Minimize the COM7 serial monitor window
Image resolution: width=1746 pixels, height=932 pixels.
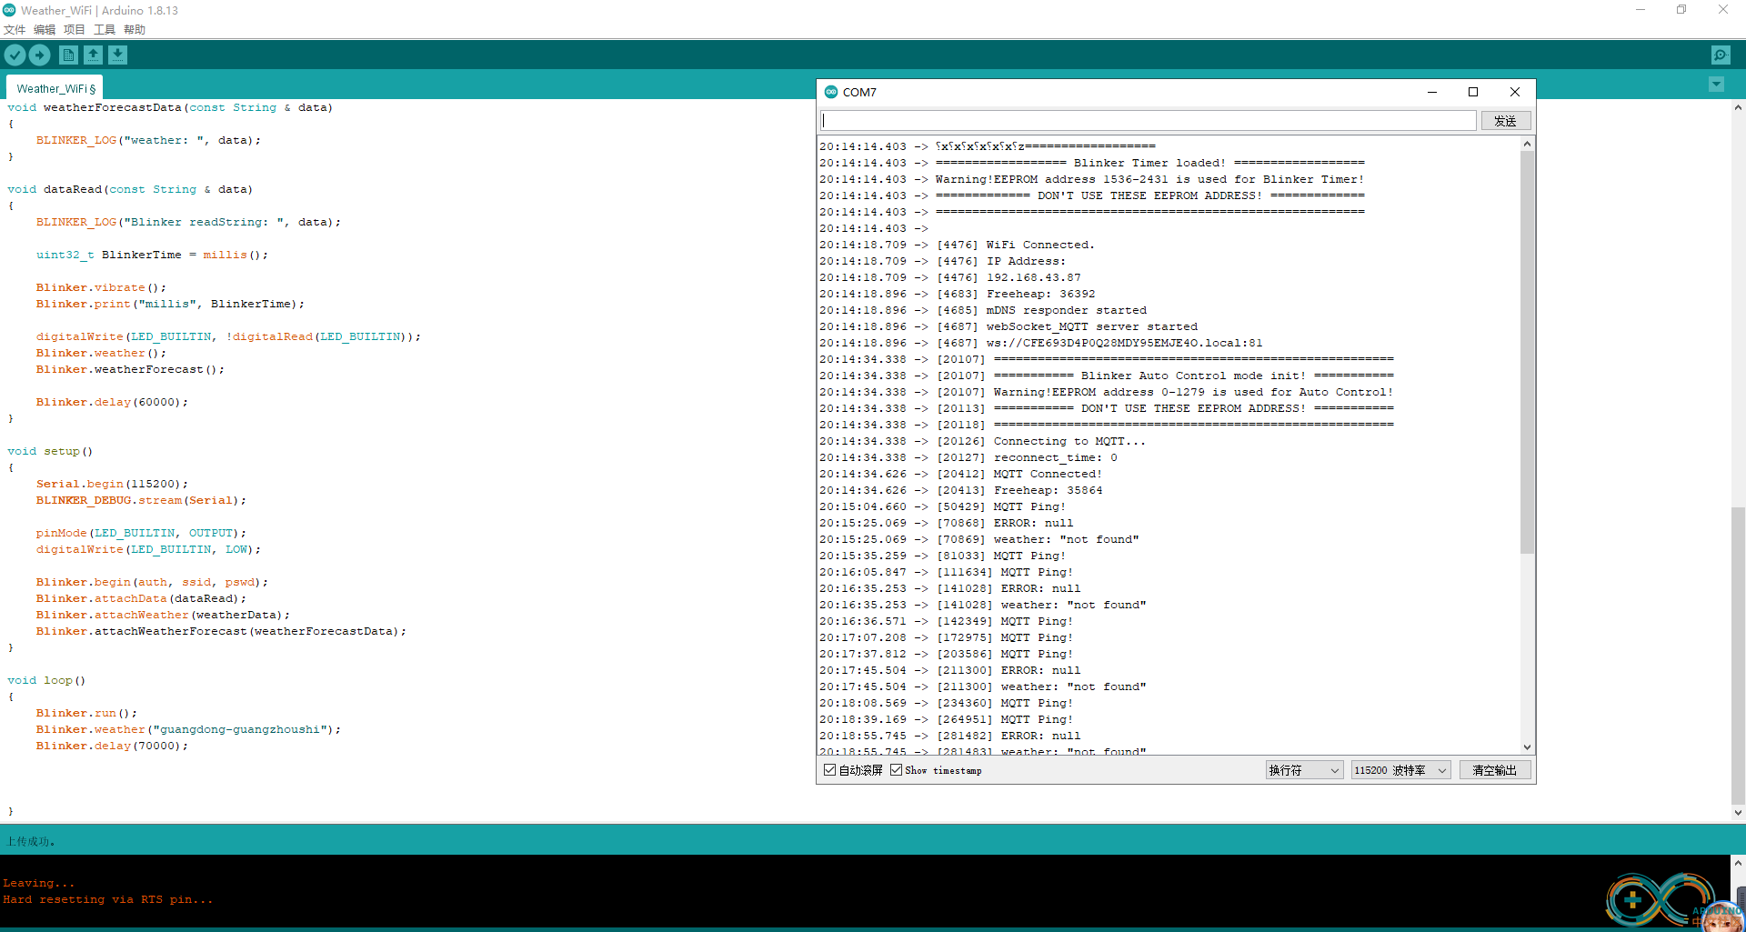pyautogui.click(x=1432, y=92)
